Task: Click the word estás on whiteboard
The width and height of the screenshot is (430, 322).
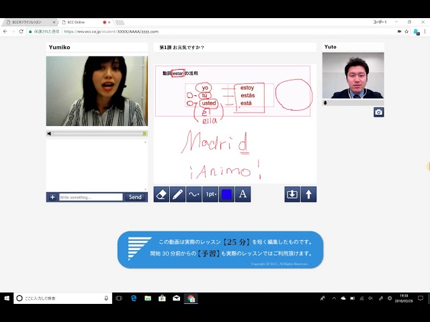Action: click(248, 95)
